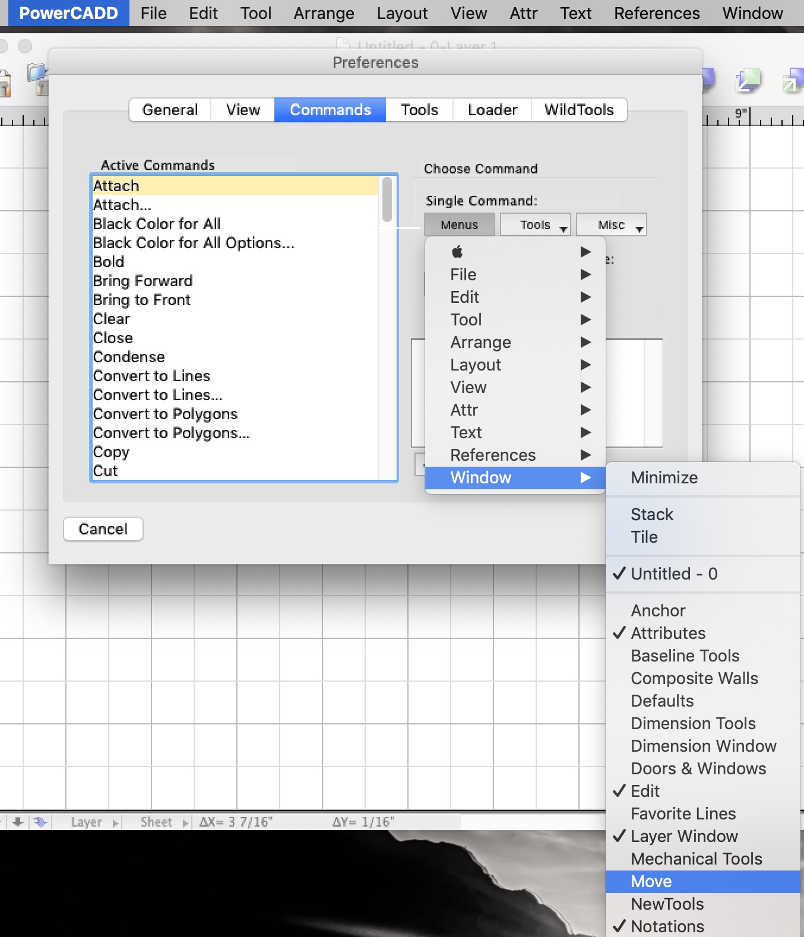Switch to the Loader preferences tab
Screen dimensions: 804x937
pyautogui.click(x=492, y=110)
